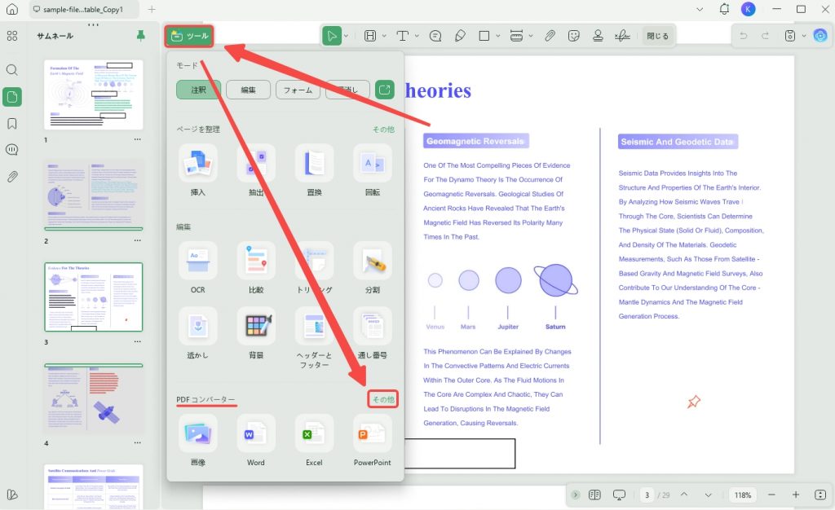Open the ヘッダーとフッター tool
835x510 pixels.
[x=314, y=338]
